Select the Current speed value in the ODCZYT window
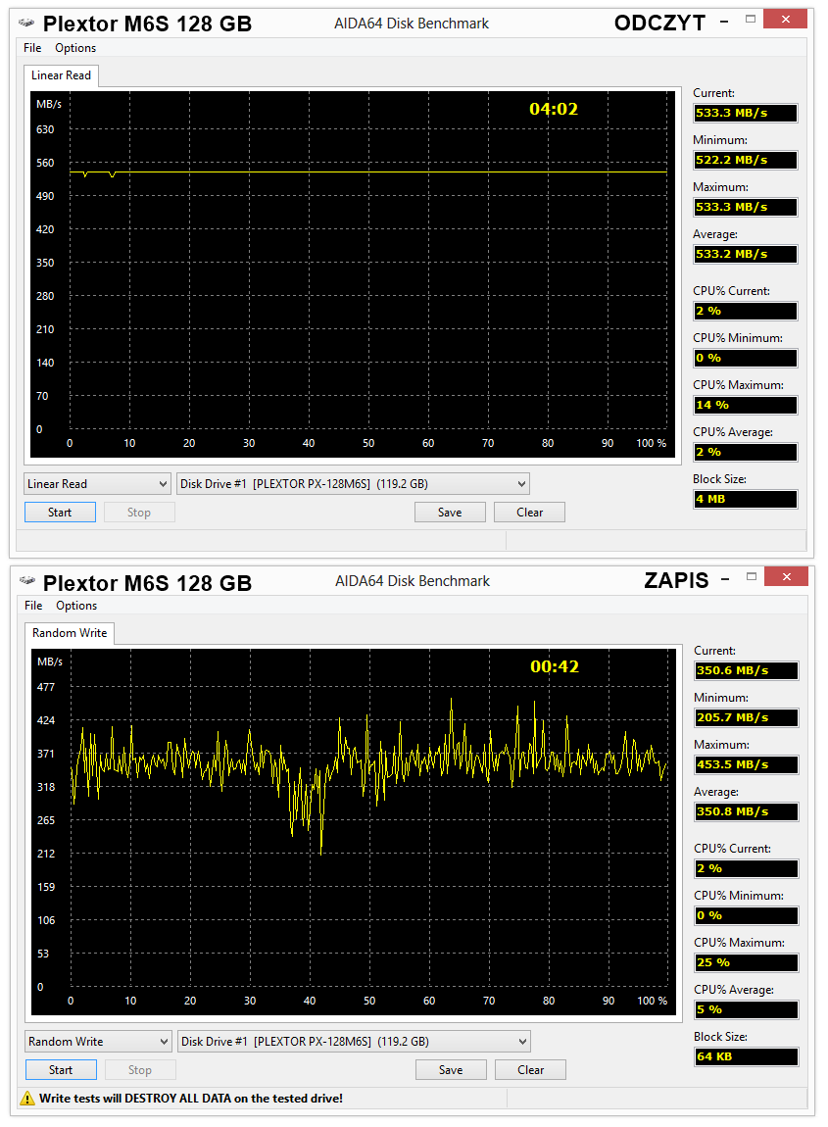This screenshot has height=1127, width=828. [746, 113]
